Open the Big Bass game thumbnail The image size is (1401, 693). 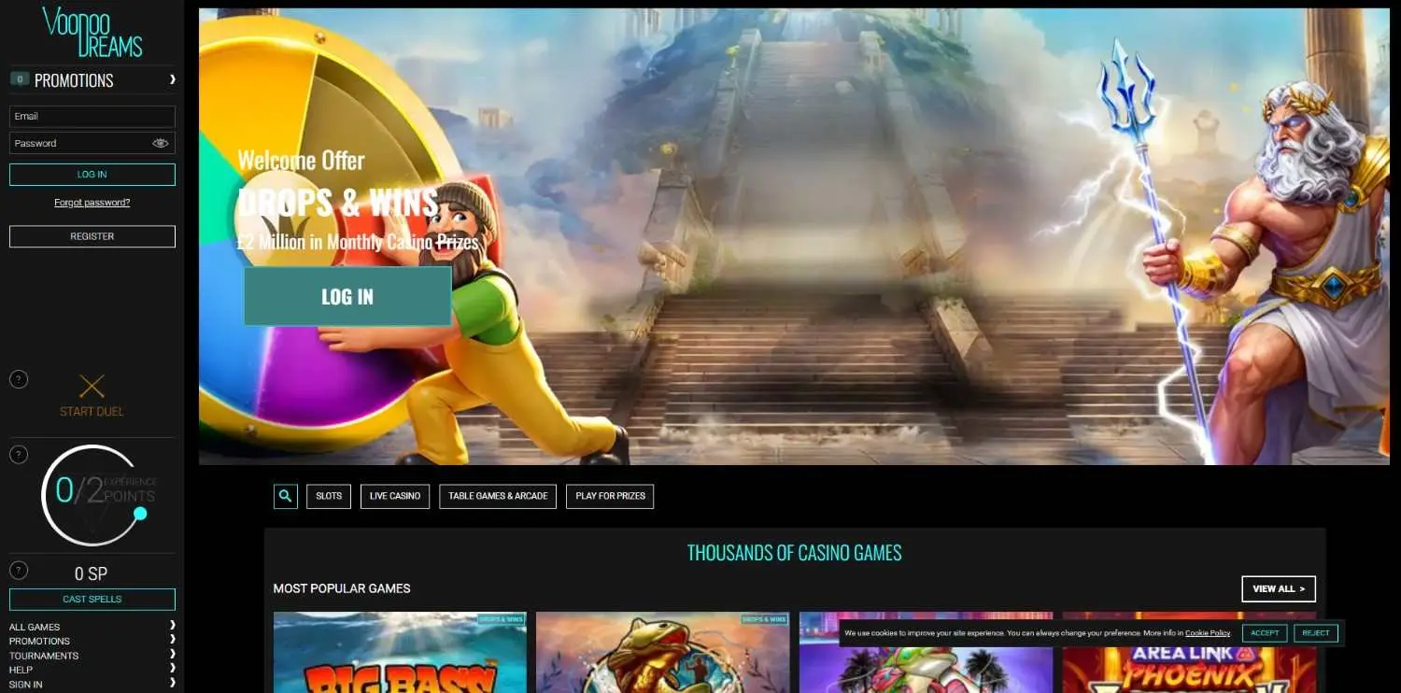[x=400, y=652]
